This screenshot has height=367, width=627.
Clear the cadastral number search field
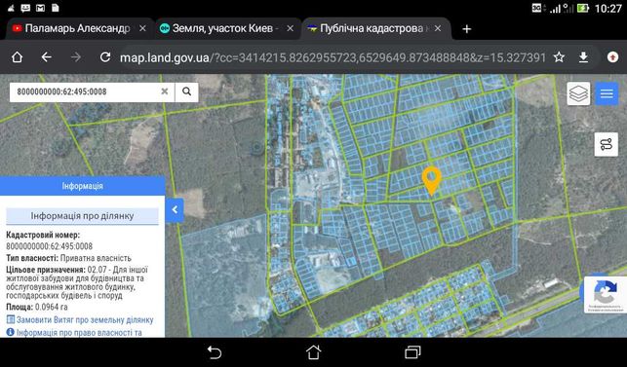pos(165,92)
